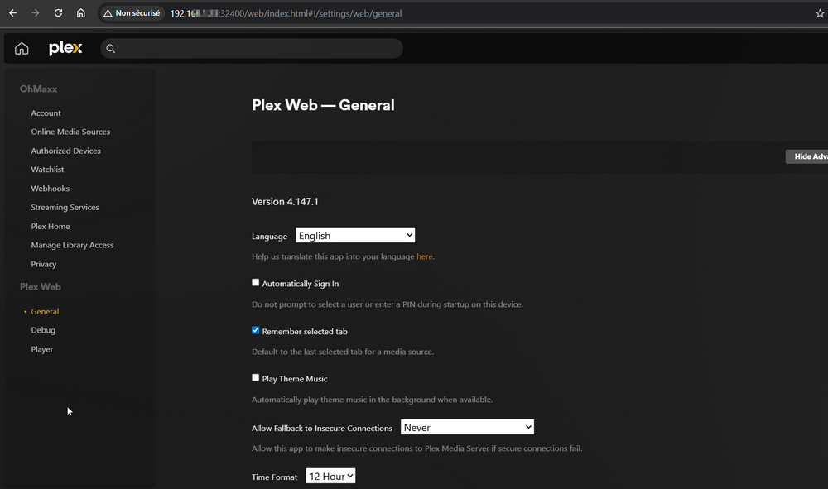
Task: Click the Plex logo
Action: point(65,48)
